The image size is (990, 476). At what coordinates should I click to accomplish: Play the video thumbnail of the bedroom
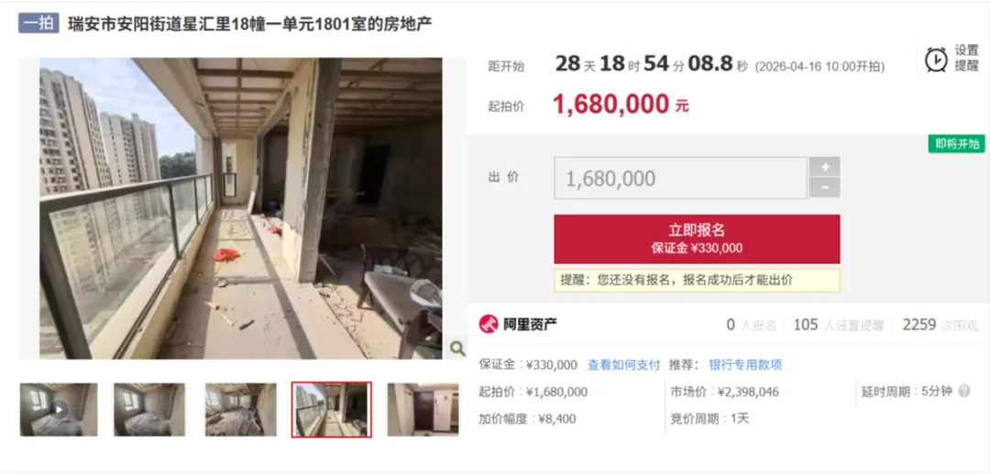(x=59, y=409)
